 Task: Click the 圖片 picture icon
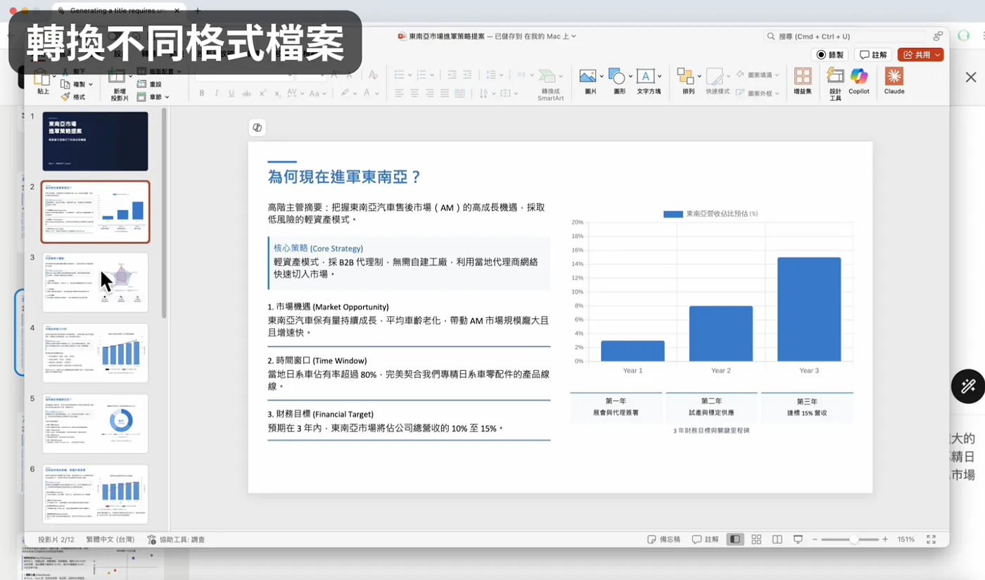tap(587, 76)
